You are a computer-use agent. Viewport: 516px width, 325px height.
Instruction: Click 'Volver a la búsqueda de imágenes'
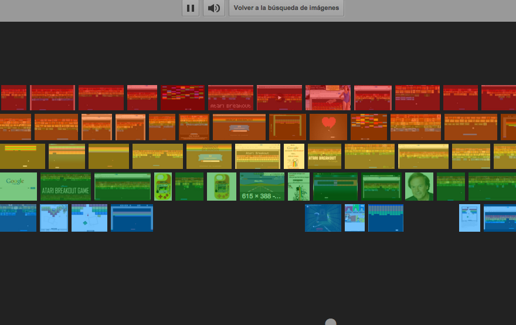[x=286, y=8]
